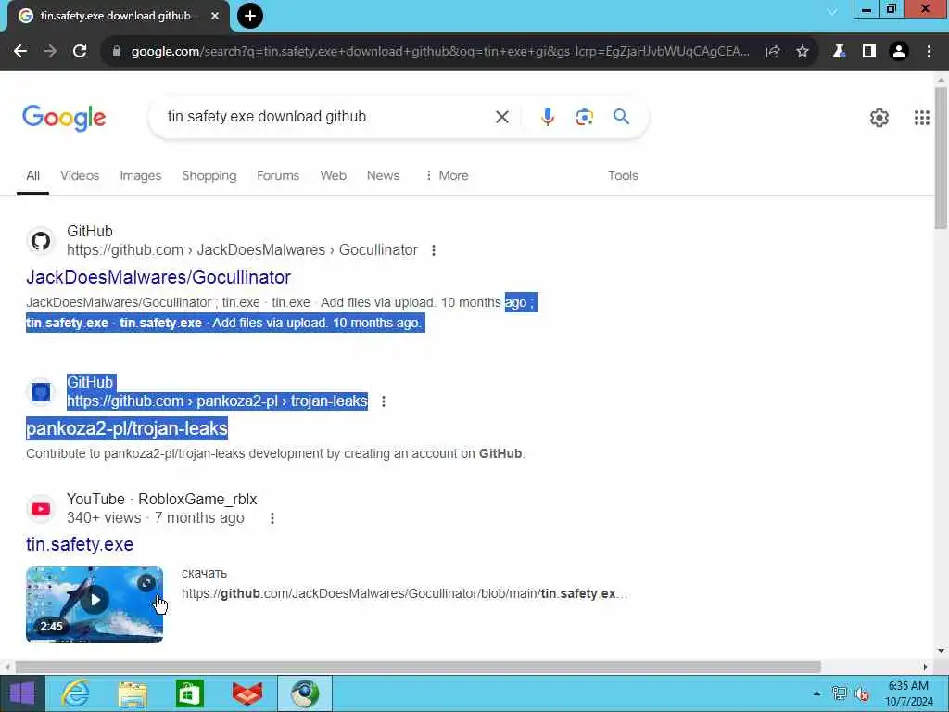Image resolution: width=949 pixels, height=712 pixels.
Task: Switch to the Web tab
Action: click(334, 175)
